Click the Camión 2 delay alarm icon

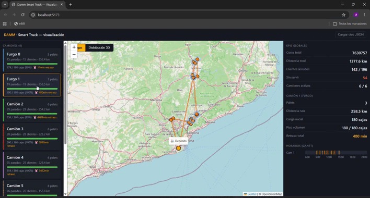point(34,117)
